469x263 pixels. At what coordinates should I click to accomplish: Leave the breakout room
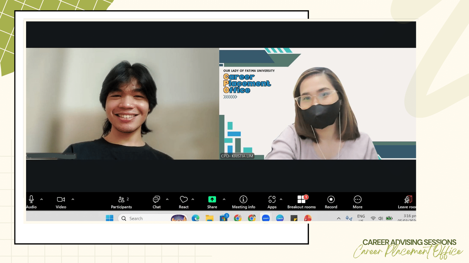point(407,202)
